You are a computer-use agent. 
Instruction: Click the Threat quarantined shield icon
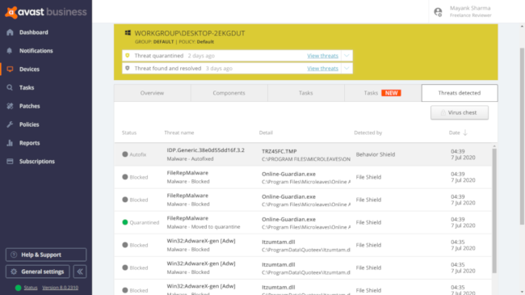(128, 56)
